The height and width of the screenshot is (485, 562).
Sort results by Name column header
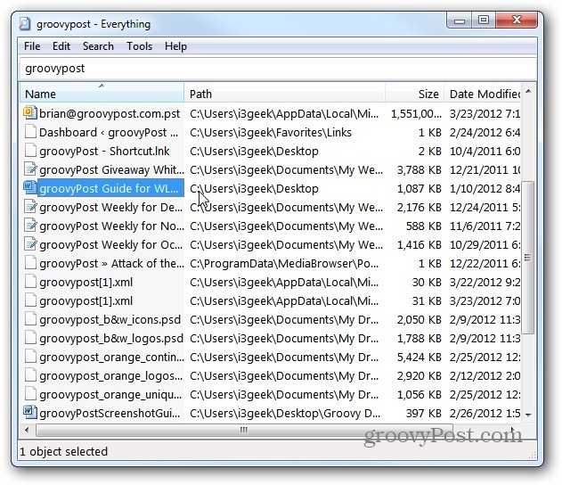pos(98,94)
